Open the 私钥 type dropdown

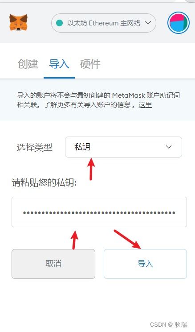click(123, 147)
